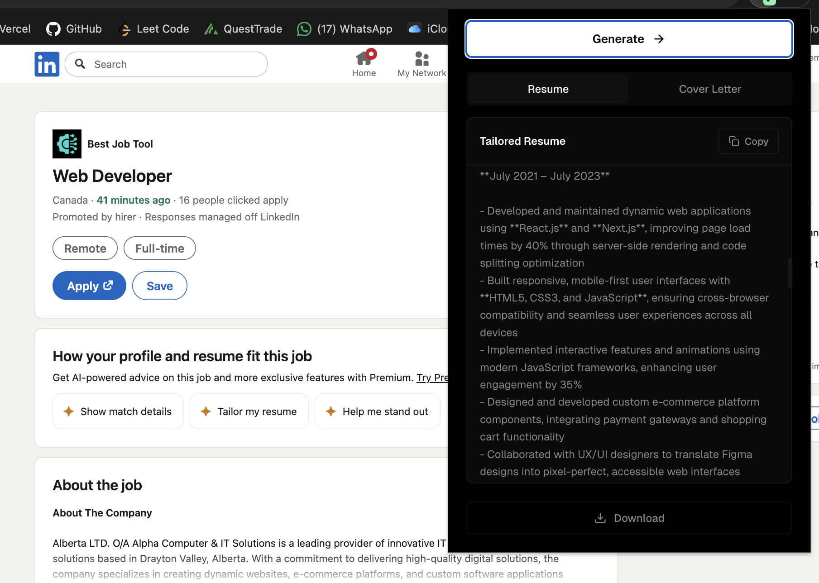
Task: Save the Web Developer job posting
Action: [159, 286]
